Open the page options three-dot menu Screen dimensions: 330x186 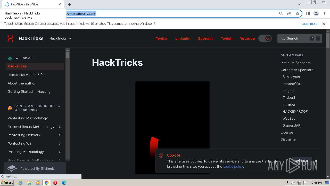248,63
